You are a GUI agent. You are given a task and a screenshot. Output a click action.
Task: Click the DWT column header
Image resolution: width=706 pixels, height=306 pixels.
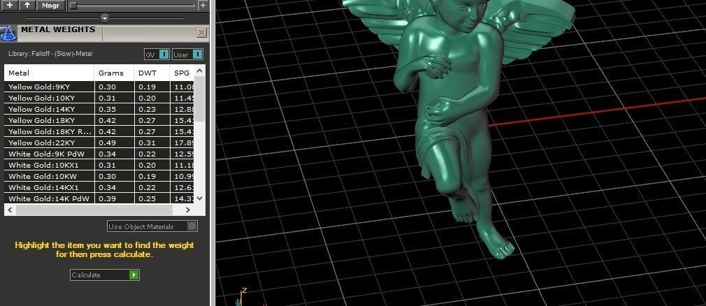[152, 73]
